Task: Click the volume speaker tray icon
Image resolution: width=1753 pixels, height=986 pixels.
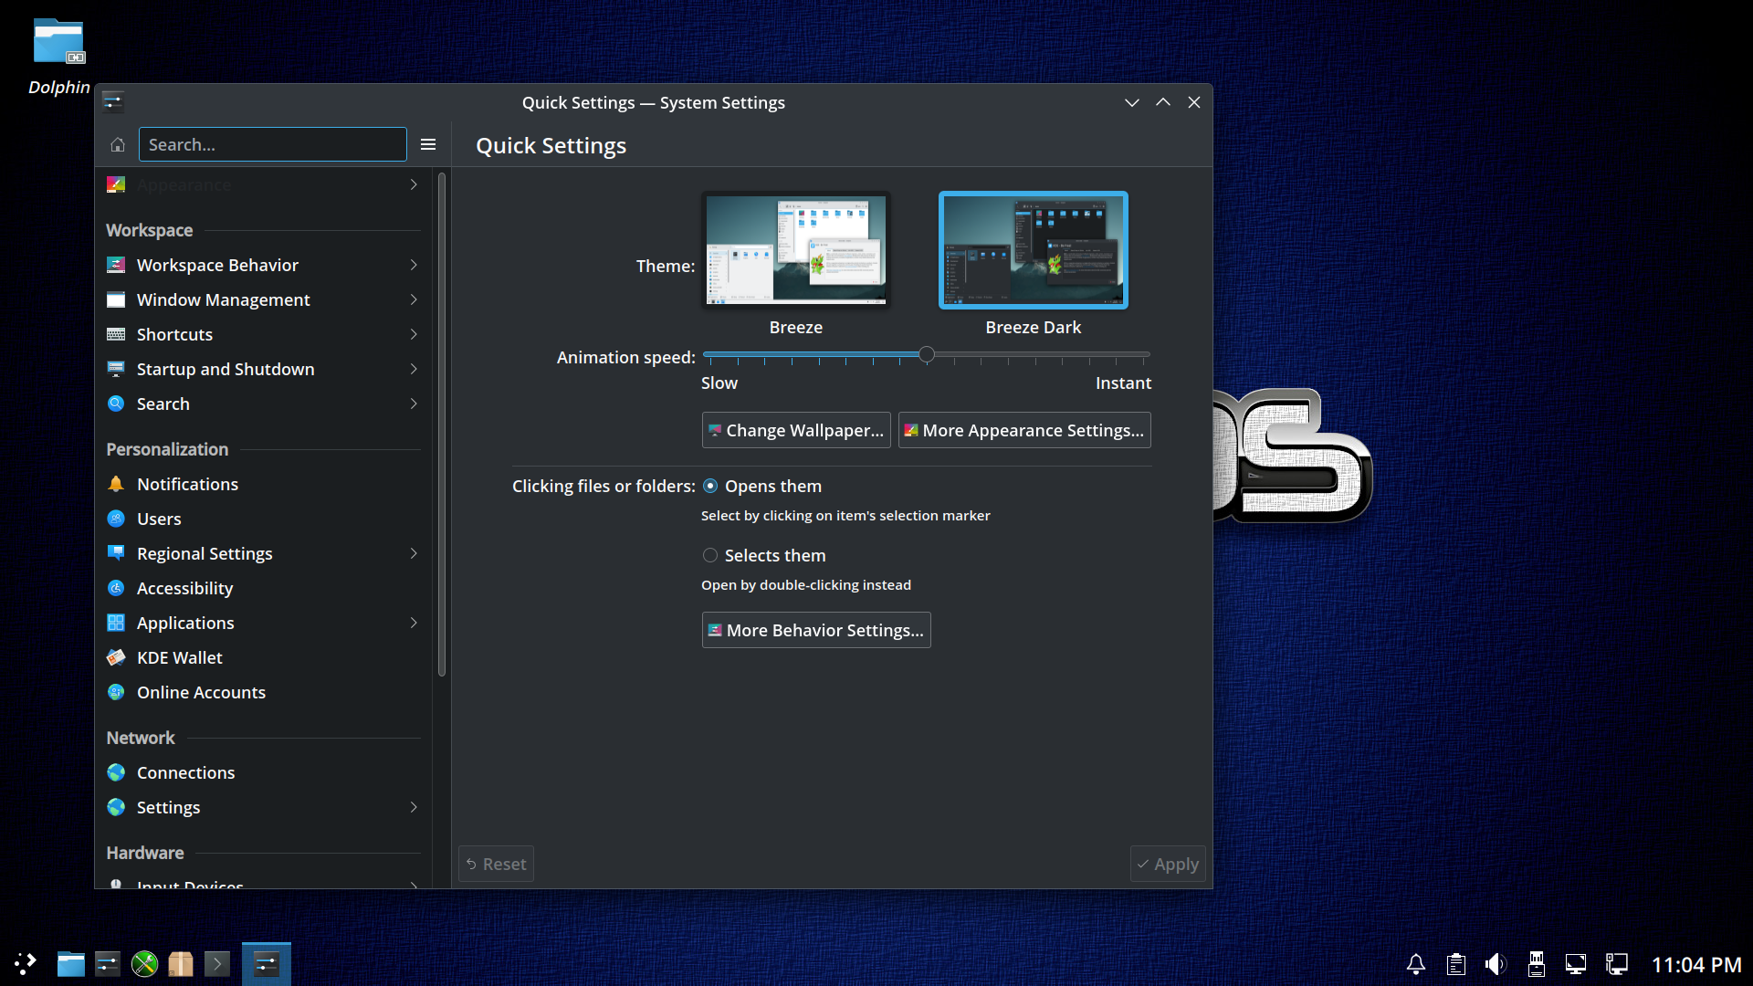Action: pos(1496,964)
